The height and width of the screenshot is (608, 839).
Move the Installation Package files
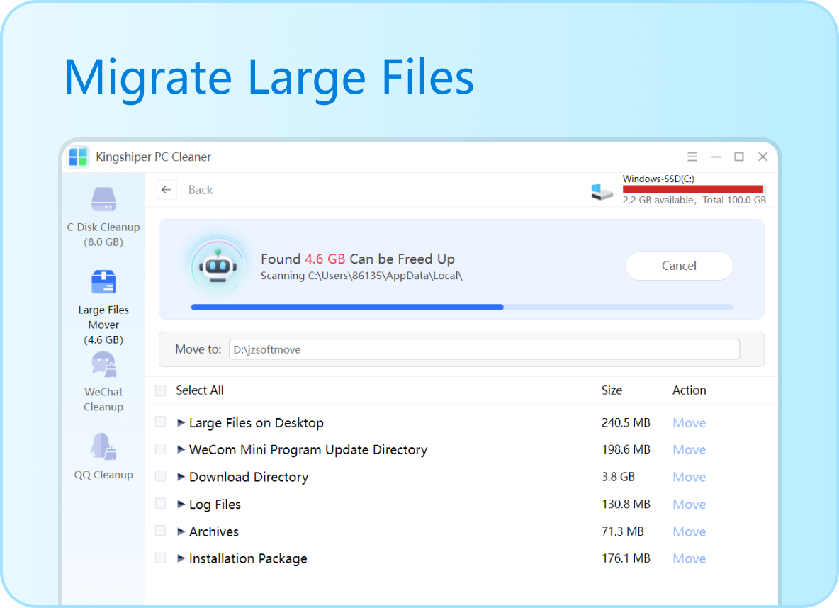pyautogui.click(x=689, y=558)
